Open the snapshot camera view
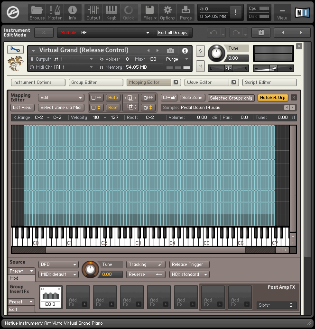Screen dimensions: 315x329 click(x=170, y=51)
